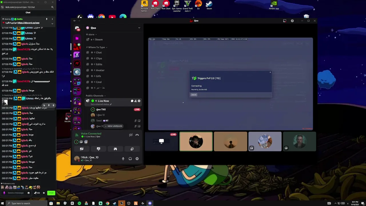
Task: Open chat for Live Now voice channel
Action: [132, 101]
